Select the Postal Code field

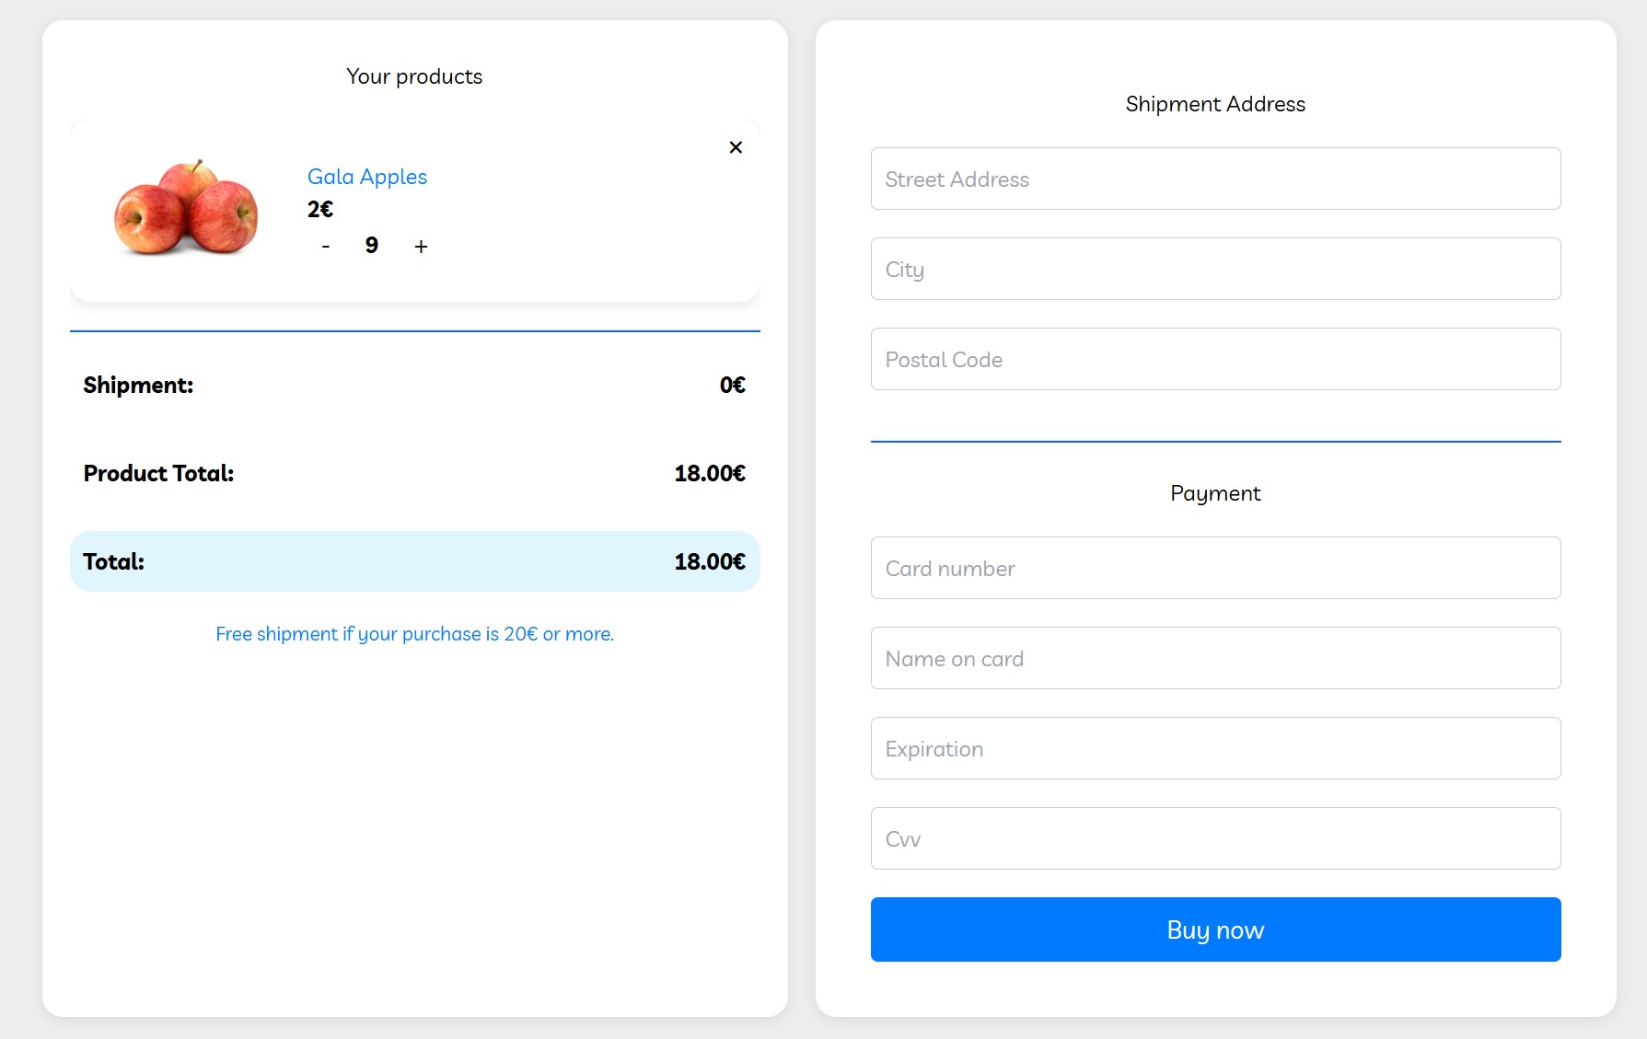point(1215,359)
